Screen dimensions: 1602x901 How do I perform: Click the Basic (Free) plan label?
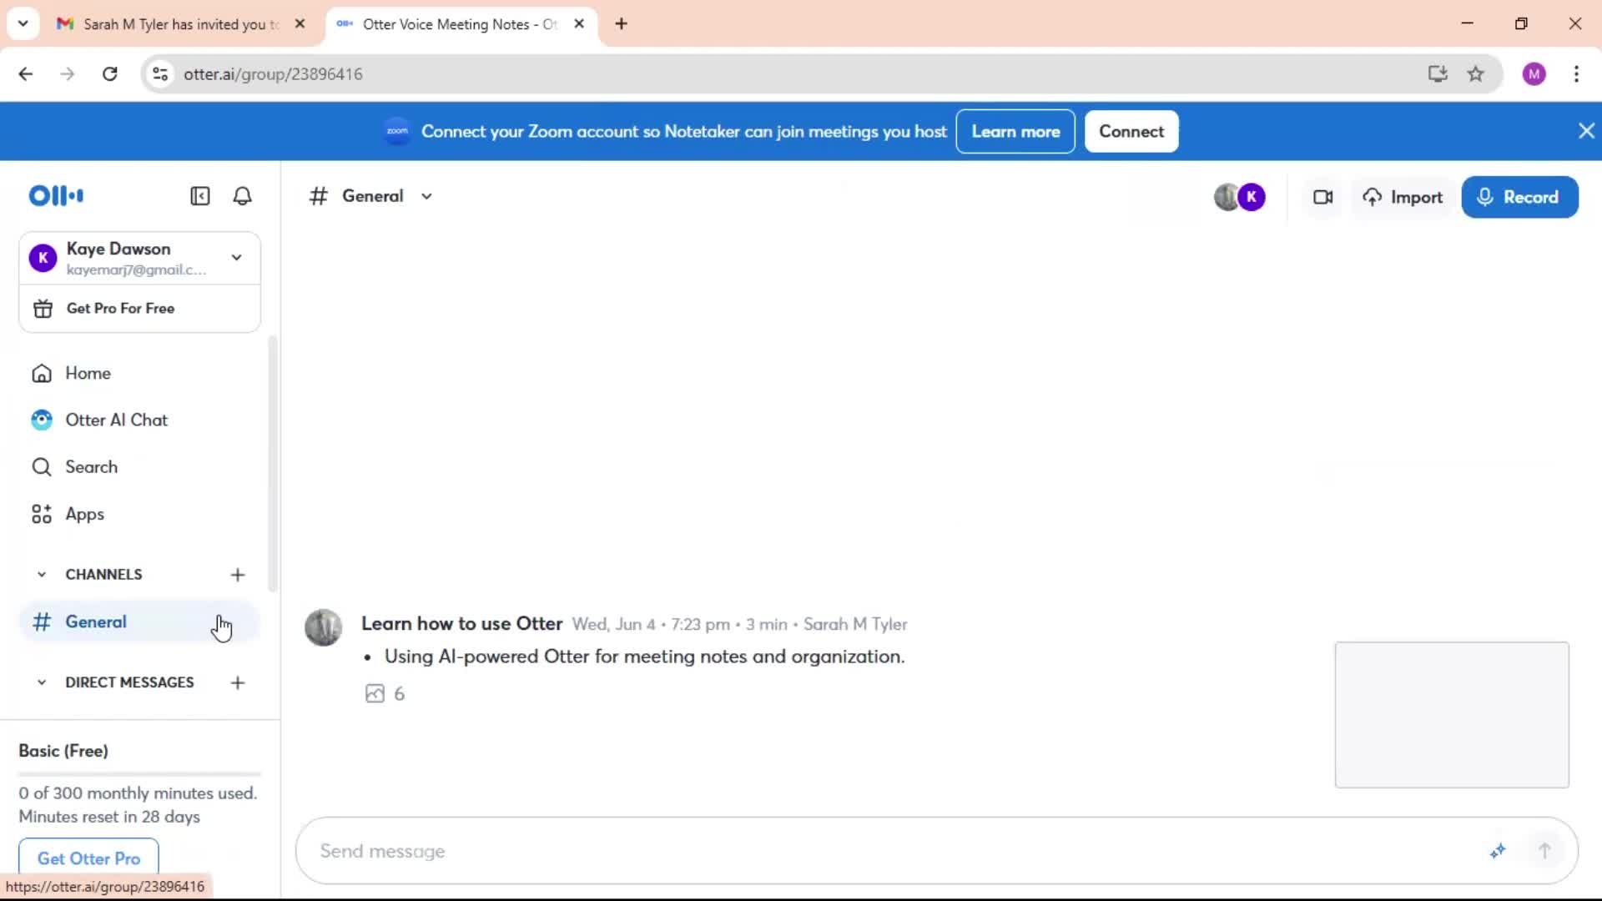63,751
